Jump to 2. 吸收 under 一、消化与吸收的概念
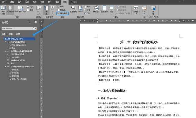Screen dimensions: 196x118 [x=12, y=48]
